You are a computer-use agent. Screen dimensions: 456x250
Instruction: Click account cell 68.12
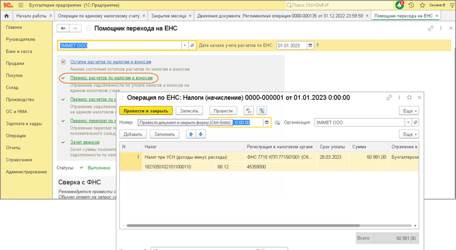(x=230, y=167)
